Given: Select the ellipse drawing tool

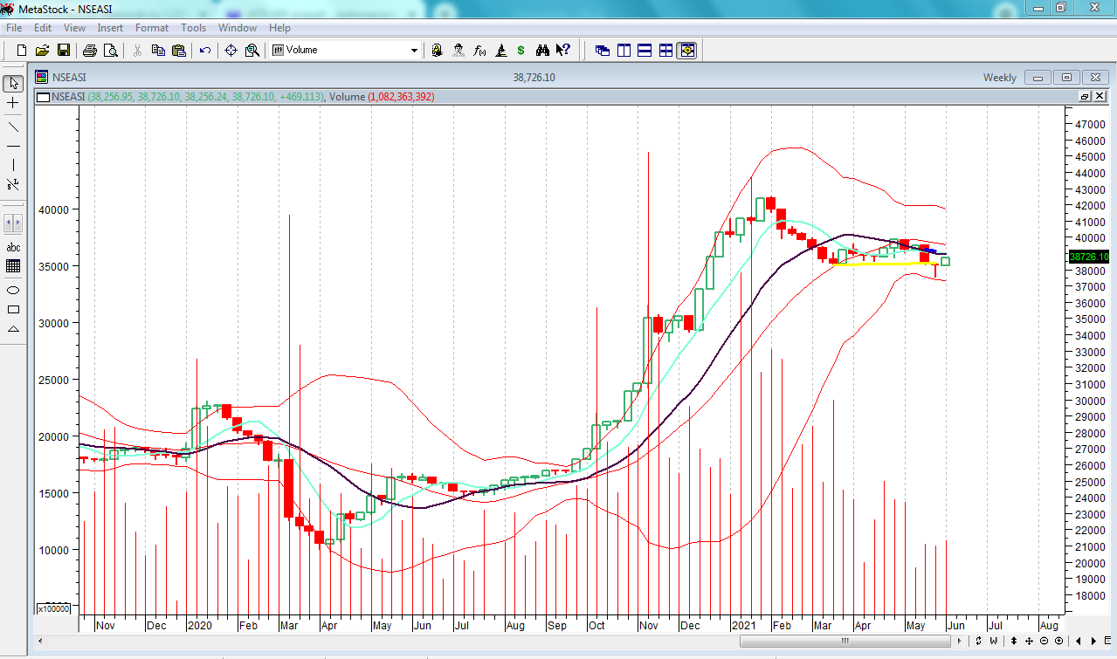Looking at the screenshot, I should coord(13,290).
